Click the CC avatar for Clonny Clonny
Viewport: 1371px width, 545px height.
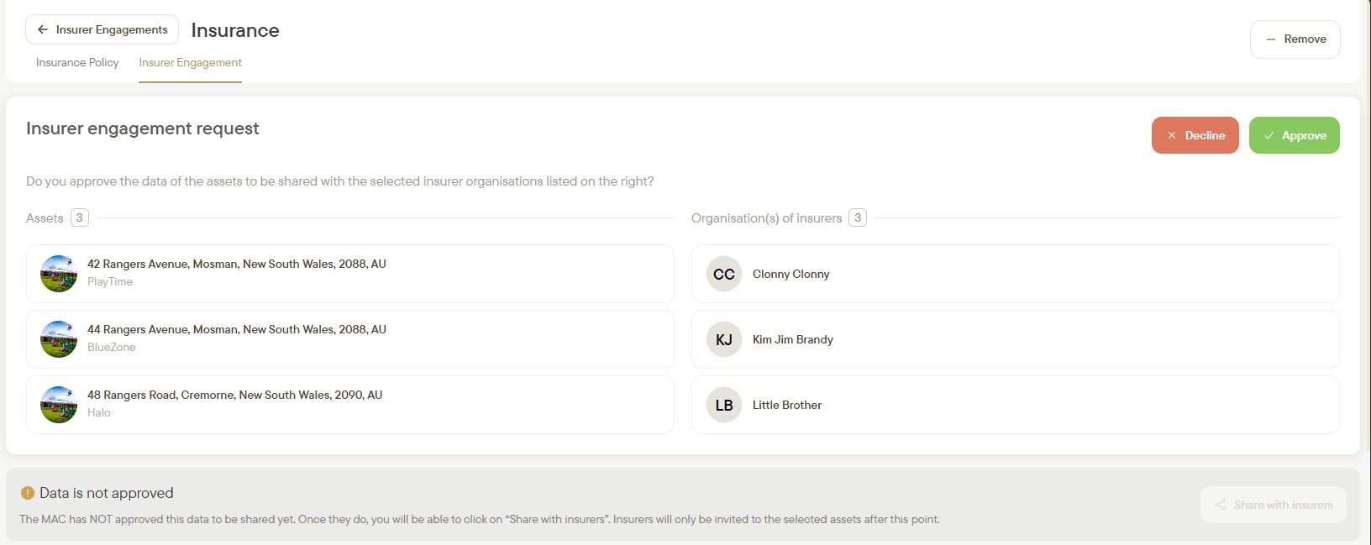tap(724, 274)
